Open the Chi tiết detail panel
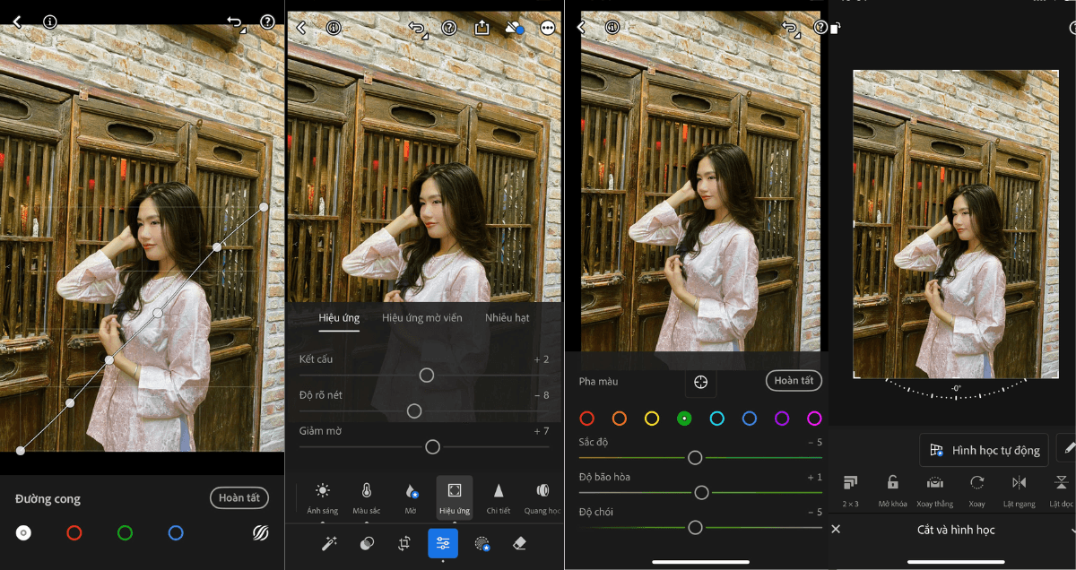 pos(499,497)
